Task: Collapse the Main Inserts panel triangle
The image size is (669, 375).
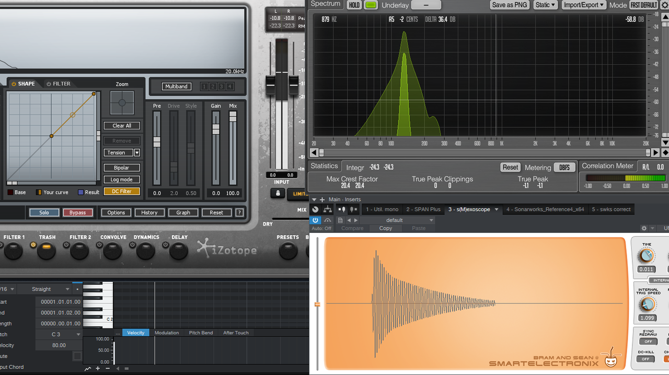Action: [x=314, y=200]
